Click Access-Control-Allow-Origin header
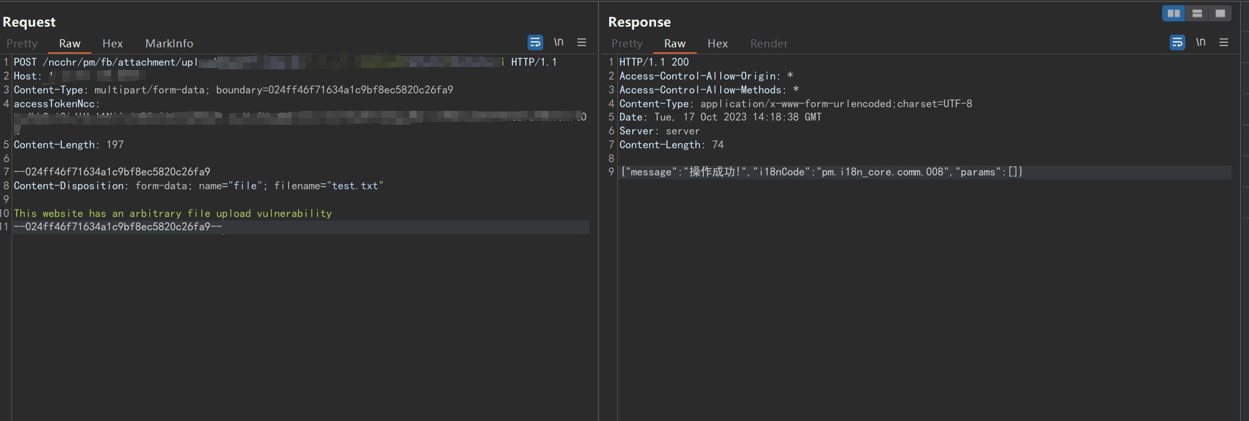The image size is (1249, 421). tap(706, 76)
